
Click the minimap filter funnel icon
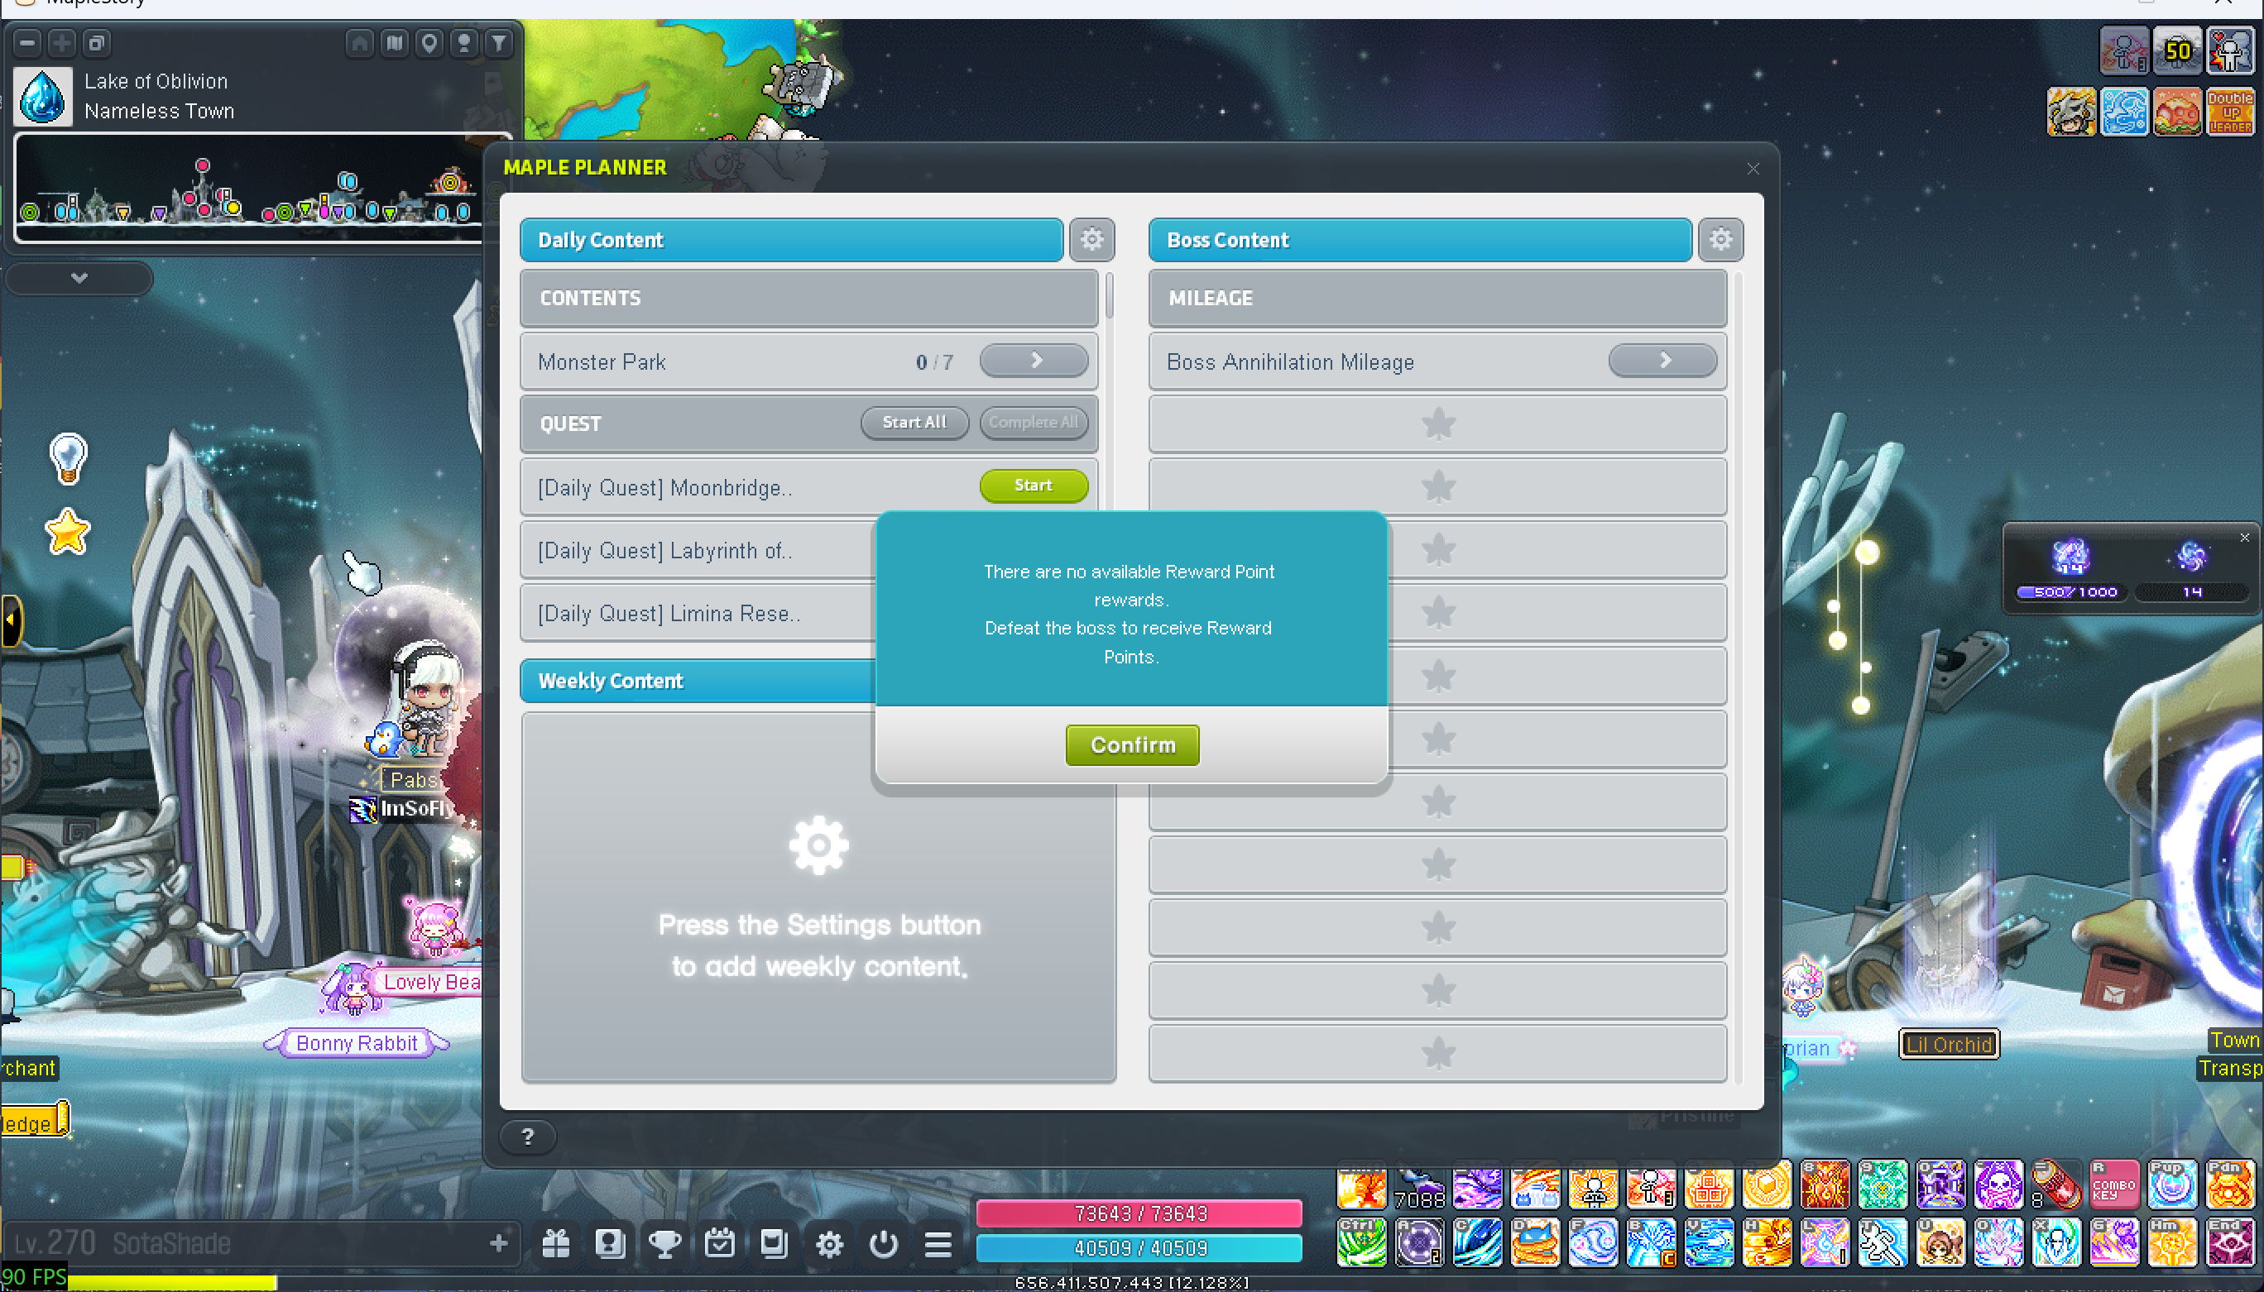click(500, 42)
